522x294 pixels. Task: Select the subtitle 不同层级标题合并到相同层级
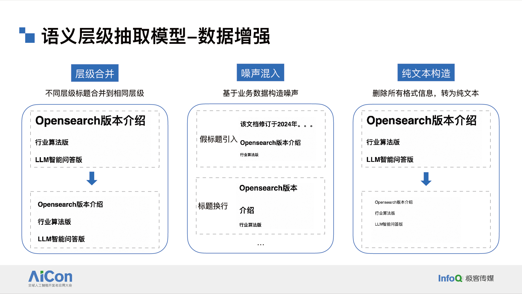pos(94,93)
